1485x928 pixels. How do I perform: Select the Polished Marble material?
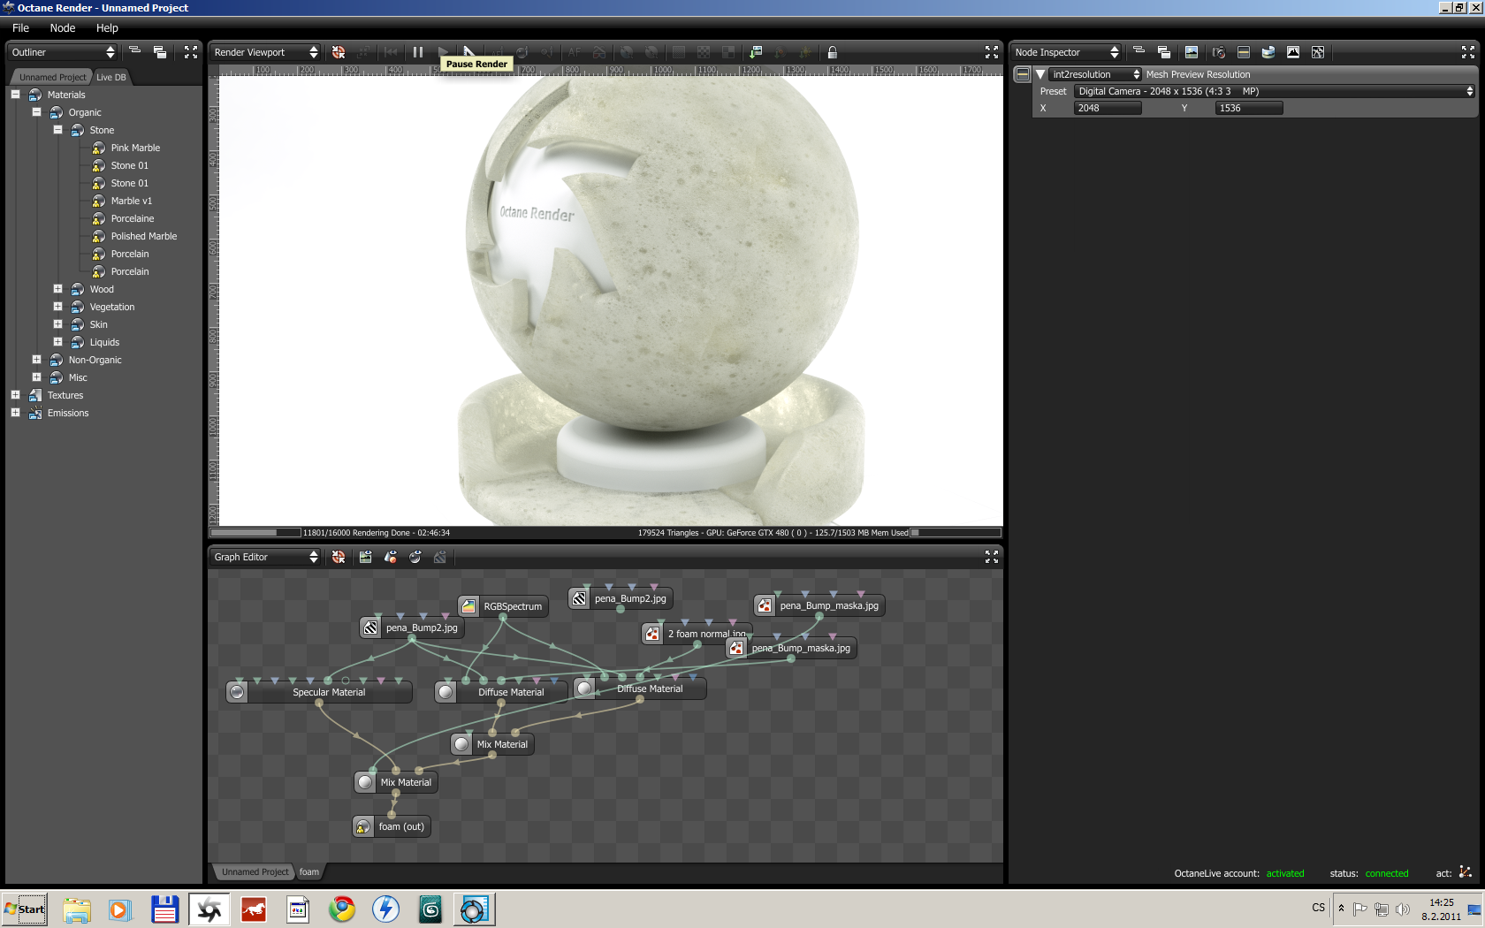click(143, 236)
